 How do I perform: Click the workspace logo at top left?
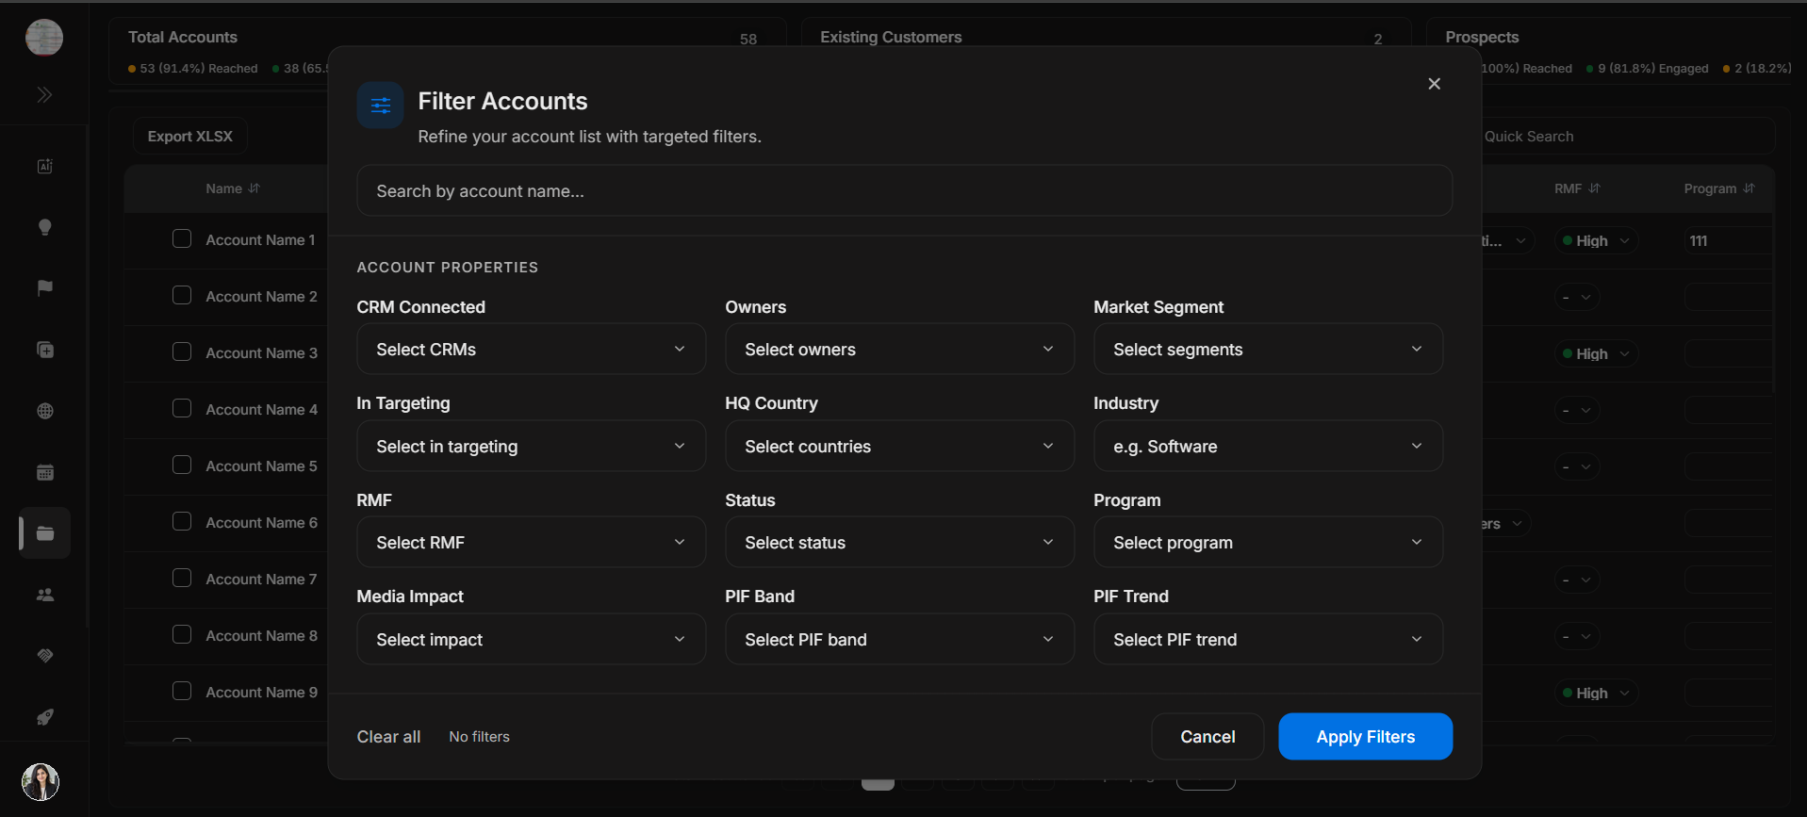coord(44,38)
